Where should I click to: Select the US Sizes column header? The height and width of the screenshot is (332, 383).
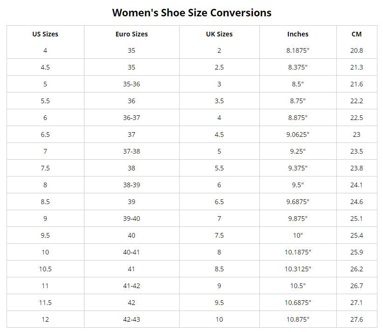tap(45, 34)
